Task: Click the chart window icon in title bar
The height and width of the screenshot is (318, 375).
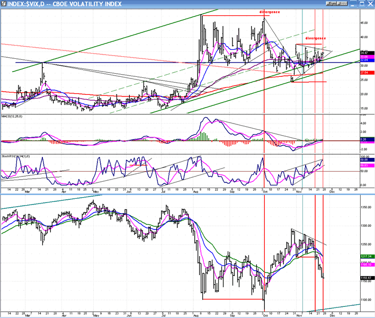Action: (4, 4)
